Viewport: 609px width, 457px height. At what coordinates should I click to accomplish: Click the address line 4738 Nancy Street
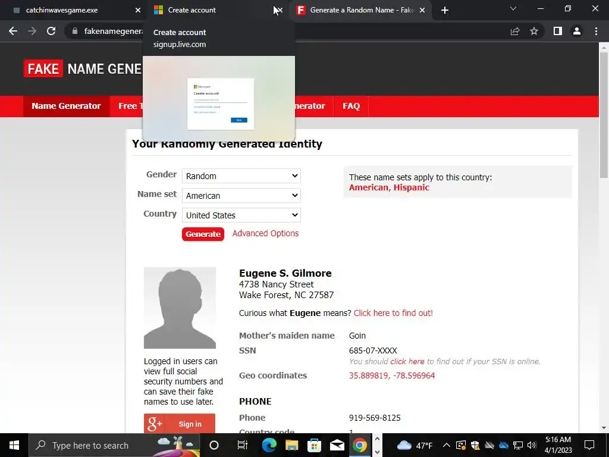click(x=277, y=284)
